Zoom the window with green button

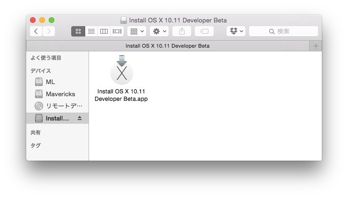pyautogui.click(x=52, y=20)
